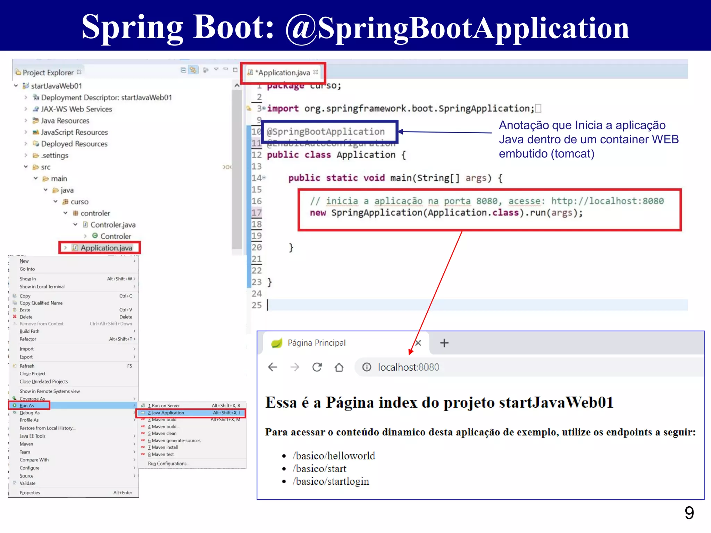
Task: Go to the browser Home page
Action: (x=339, y=367)
